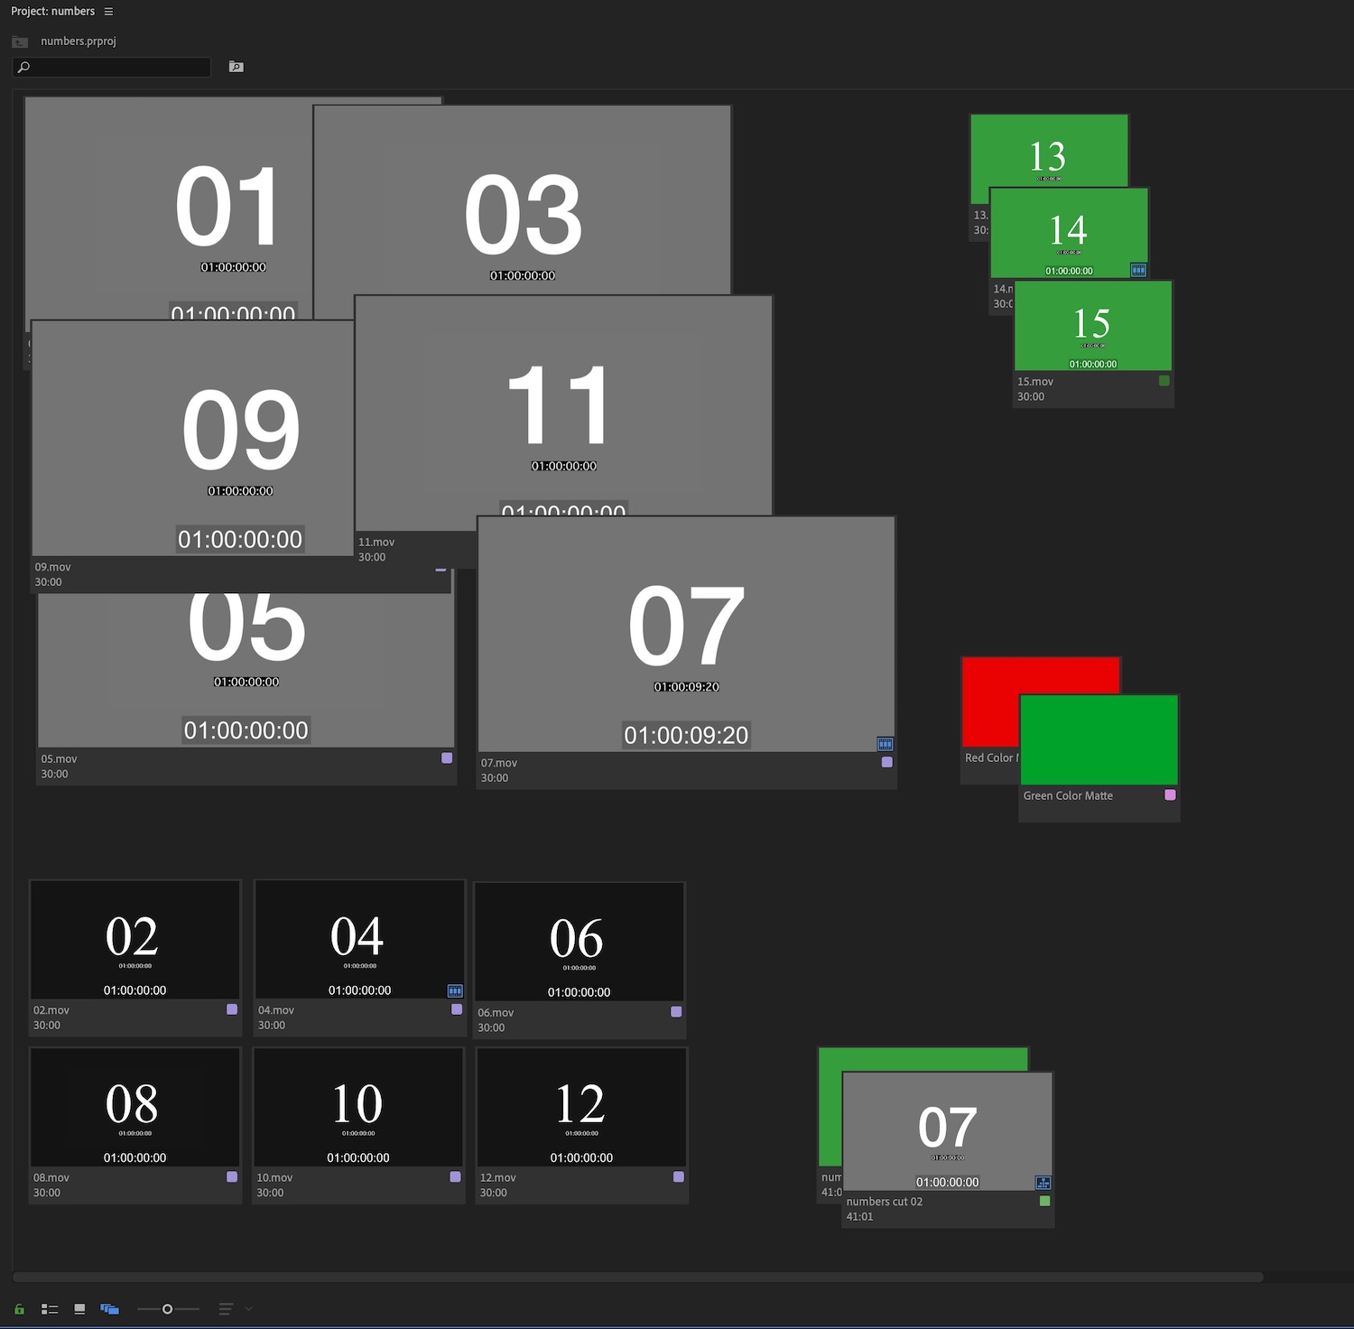Click the sequence badge on numbers cut 02
The height and width of the screenshot is (1329, 1354).
1043,1183
